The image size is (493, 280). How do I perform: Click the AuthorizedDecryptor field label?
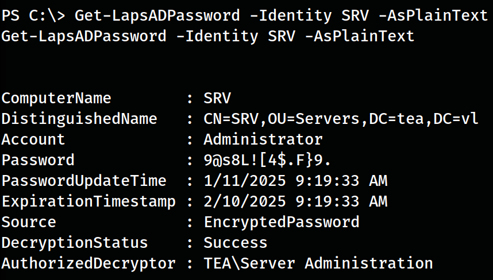[88, 263]
